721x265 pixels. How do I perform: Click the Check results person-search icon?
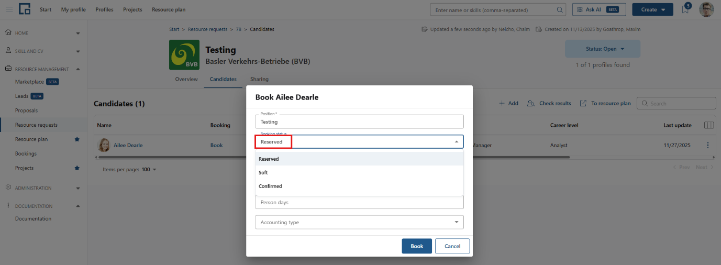point(531,103)
